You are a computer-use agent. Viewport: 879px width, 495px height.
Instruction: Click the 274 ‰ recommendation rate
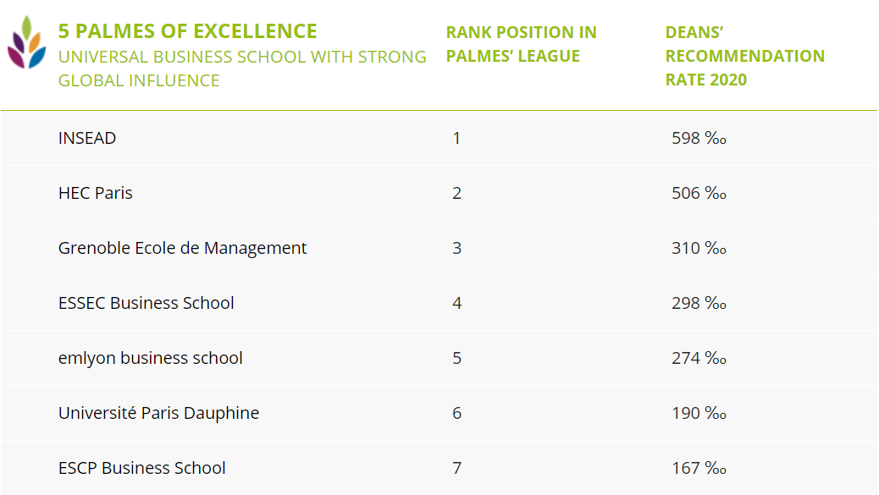click(x=699, y=358)
